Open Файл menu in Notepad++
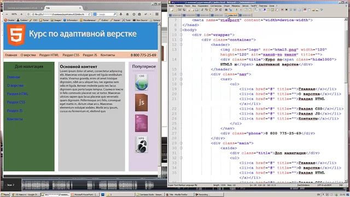 point(171,5)
